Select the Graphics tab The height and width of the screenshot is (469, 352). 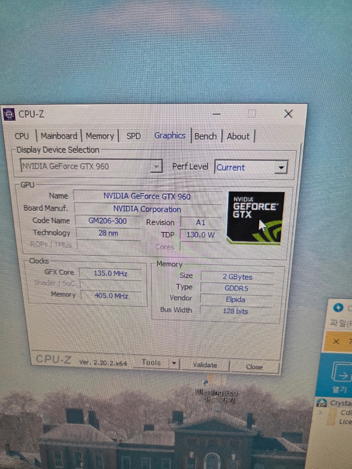tap(170, 136)
